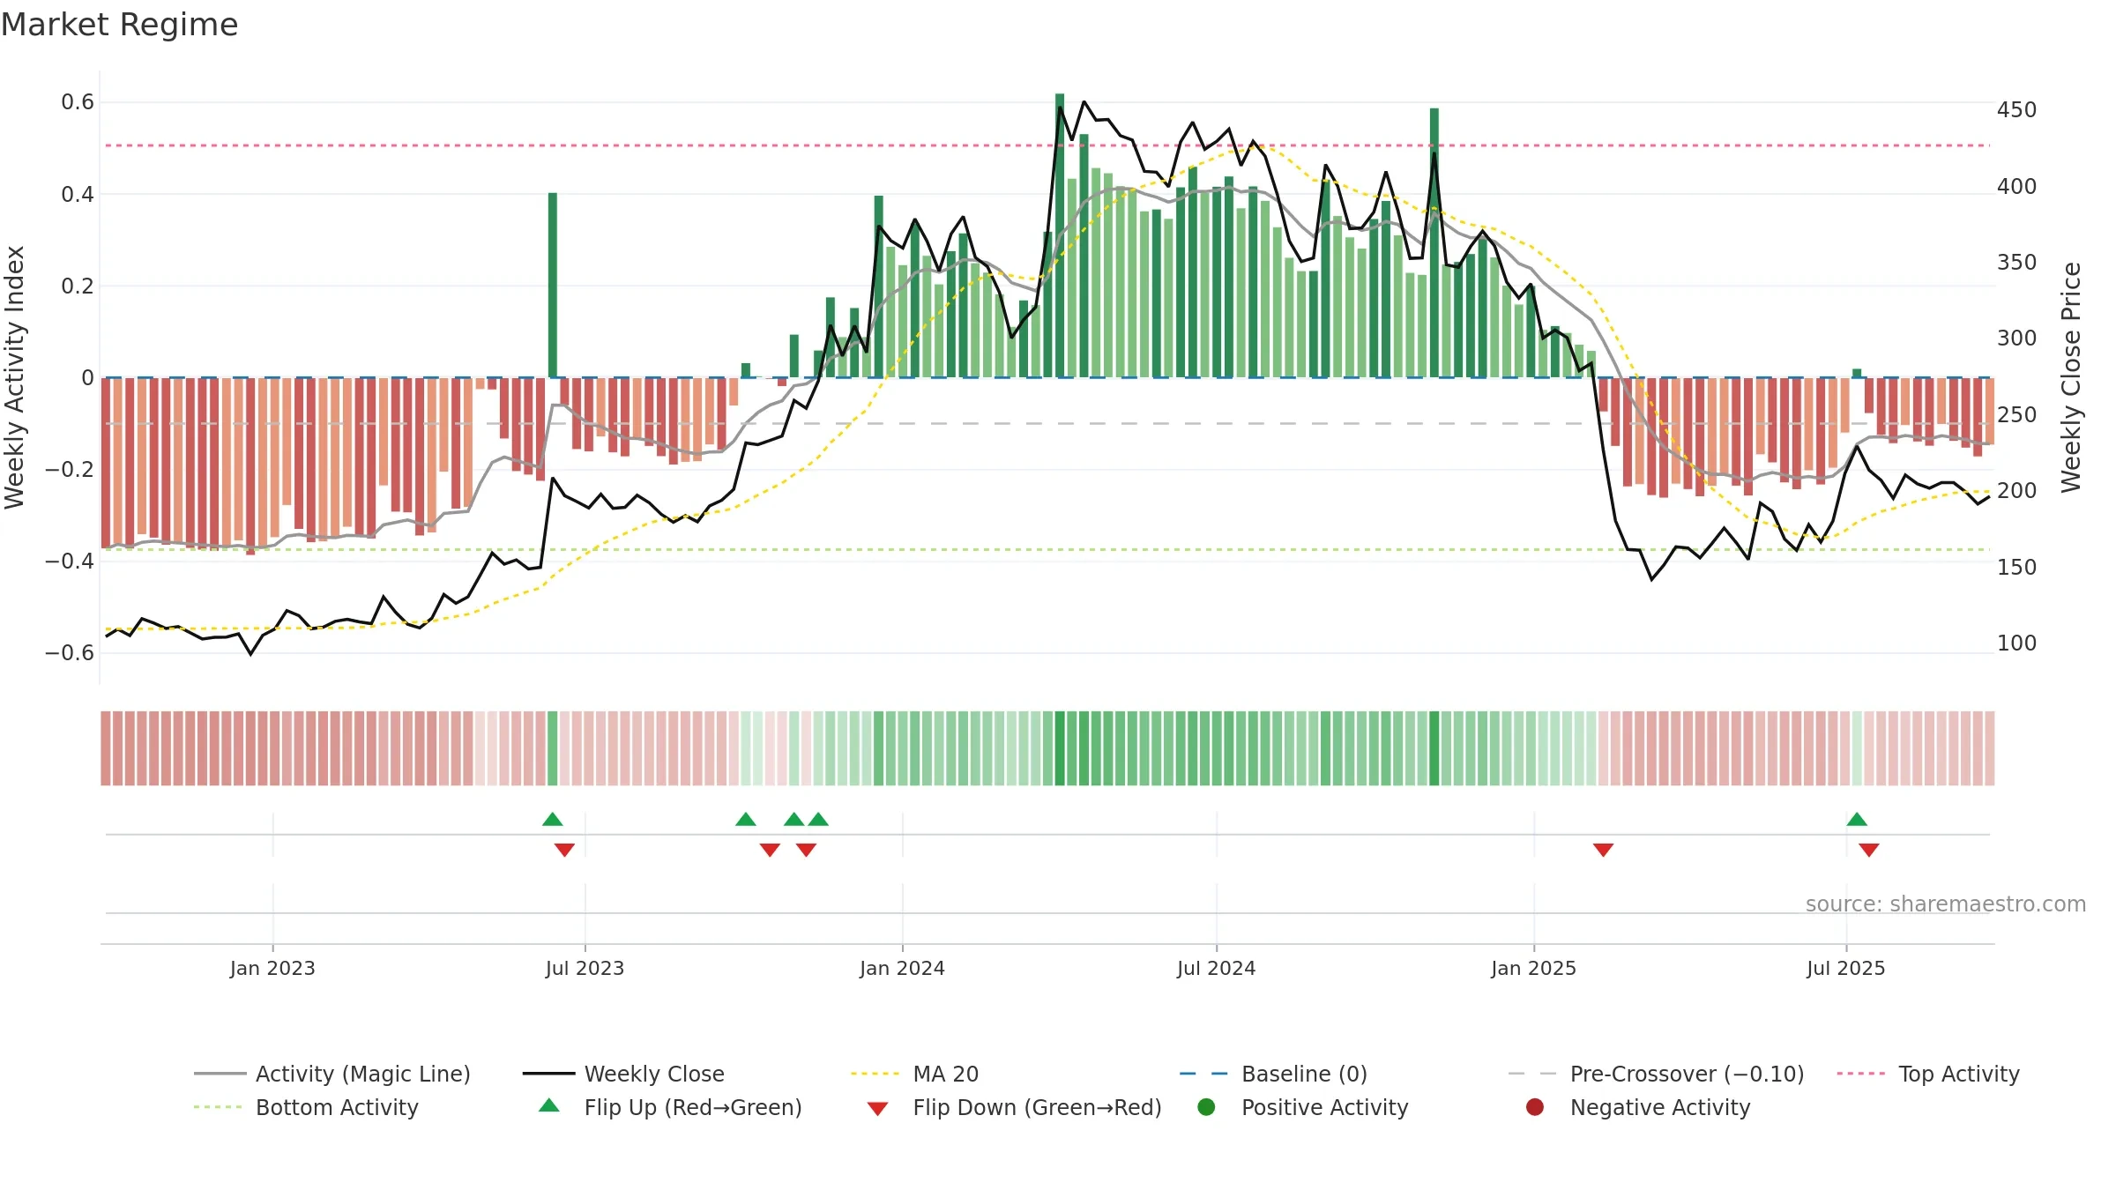Click the lone small green bar in July 2025
The width and height of the screenshot is (2116, 1190).
coord(1857,373)
